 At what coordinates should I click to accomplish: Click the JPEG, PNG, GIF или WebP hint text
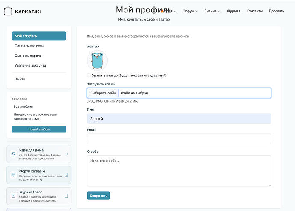(112, 101)
